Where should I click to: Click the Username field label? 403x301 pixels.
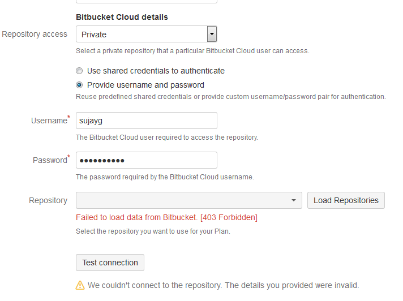pyautogui.click(x=49, y=121)
